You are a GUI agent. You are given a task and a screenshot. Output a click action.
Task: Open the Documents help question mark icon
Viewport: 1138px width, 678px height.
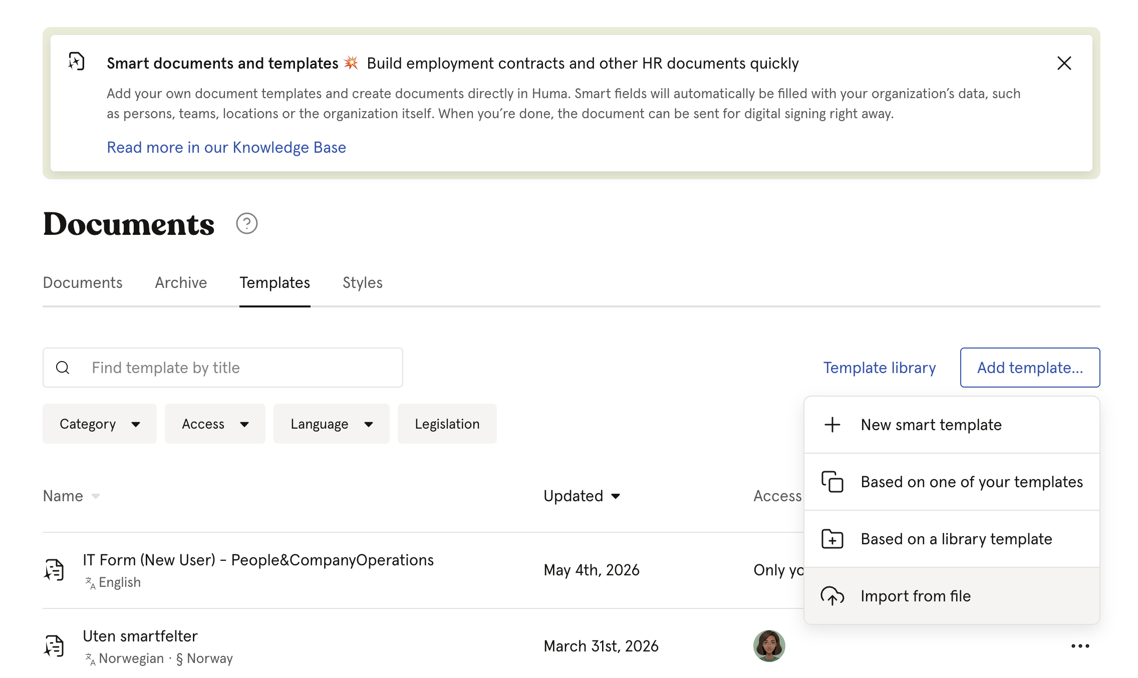coord(246,223)
